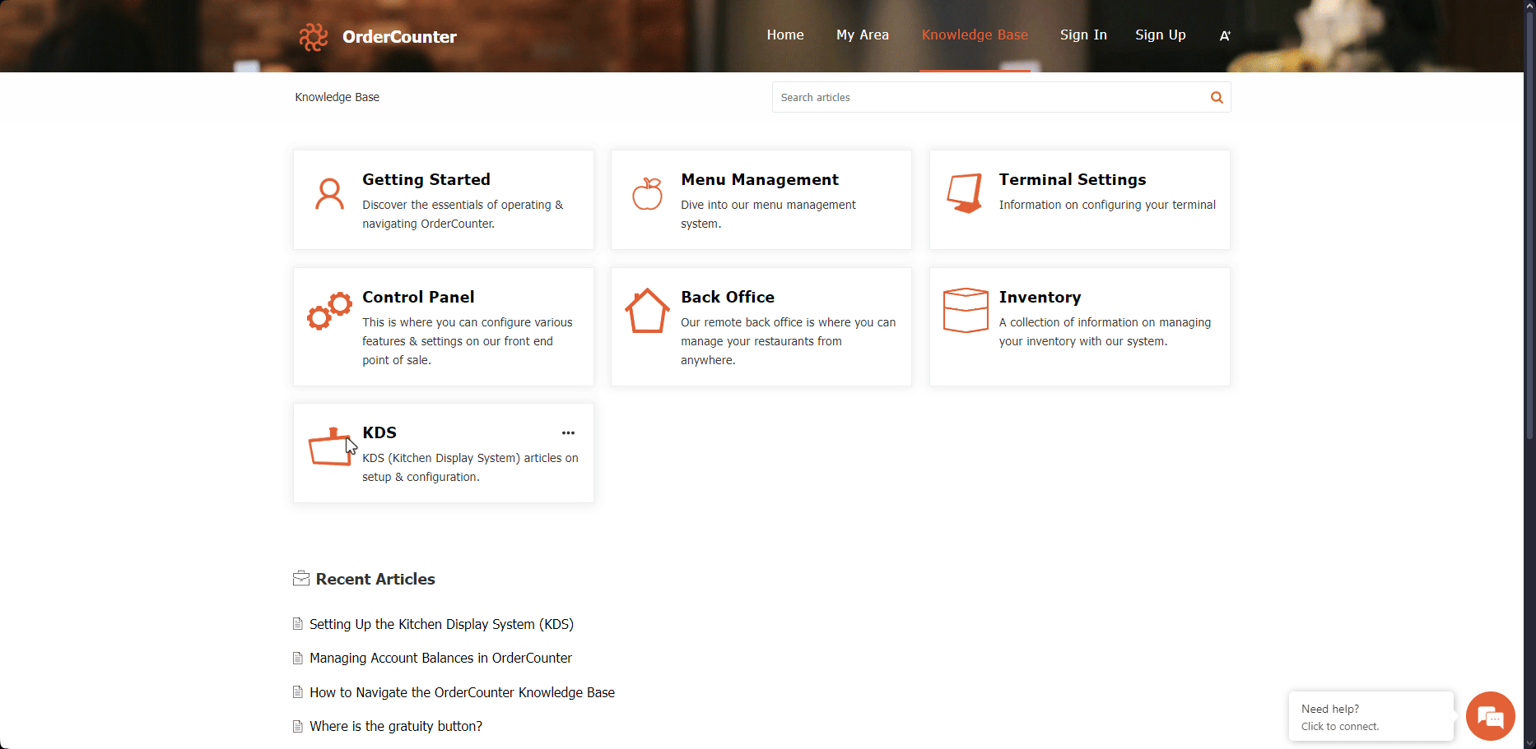The width and height of the screenshot is (1536, 749).
Task: Click the Menu Management description text
Action: pos(768,214)
